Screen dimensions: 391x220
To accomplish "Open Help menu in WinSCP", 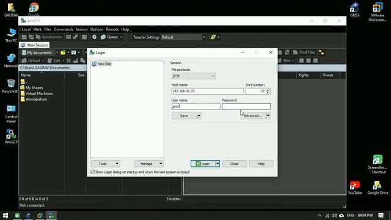I will pyautogui.click(x=125, y=29).
